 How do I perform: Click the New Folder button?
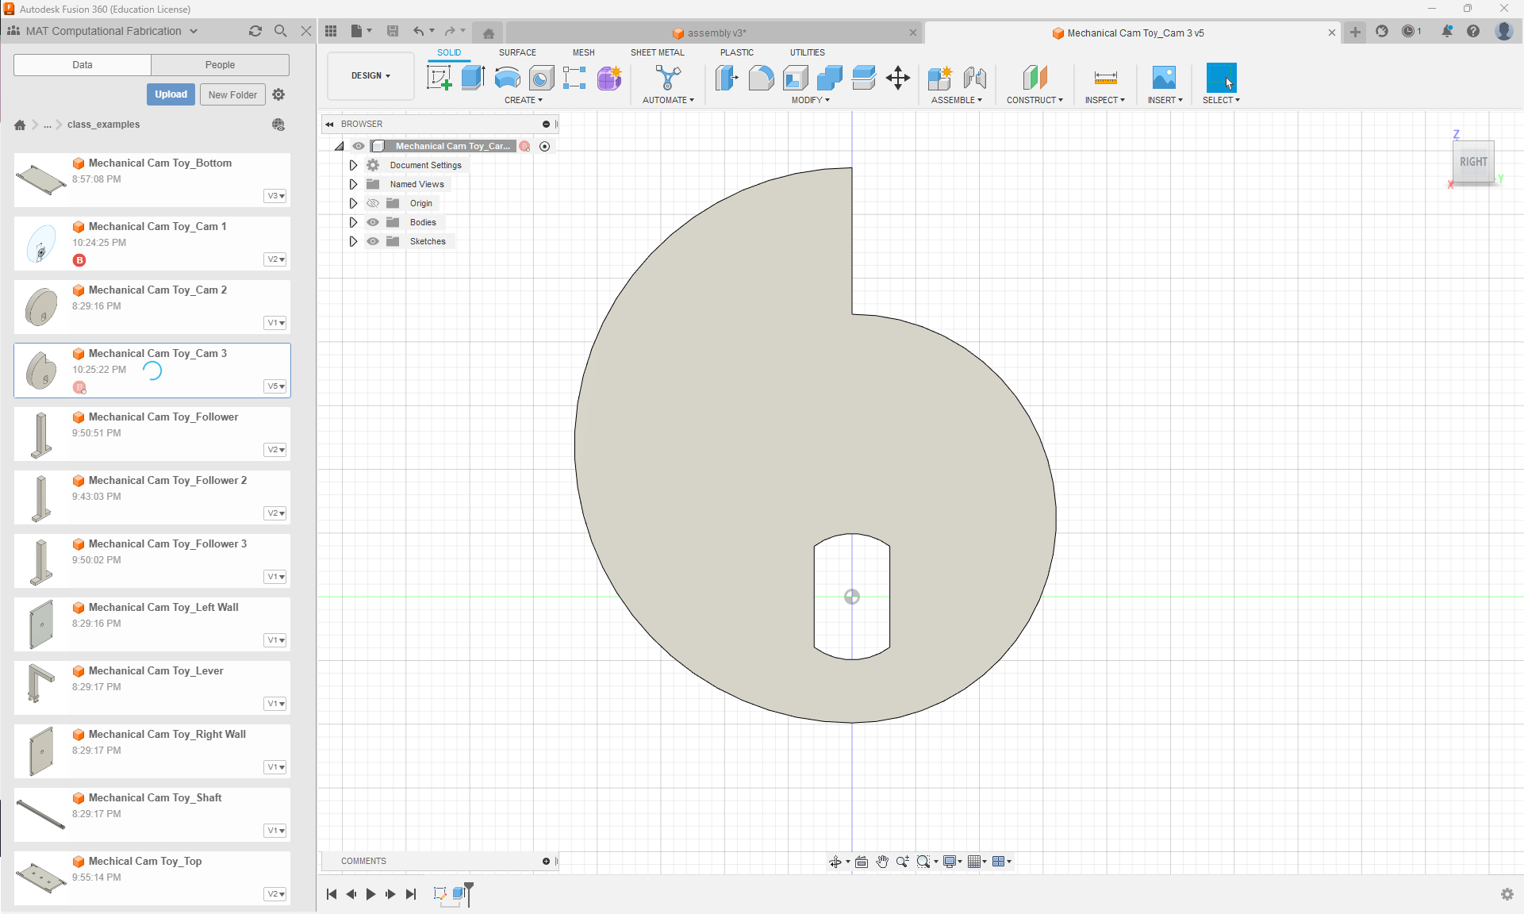coord(232,94)
